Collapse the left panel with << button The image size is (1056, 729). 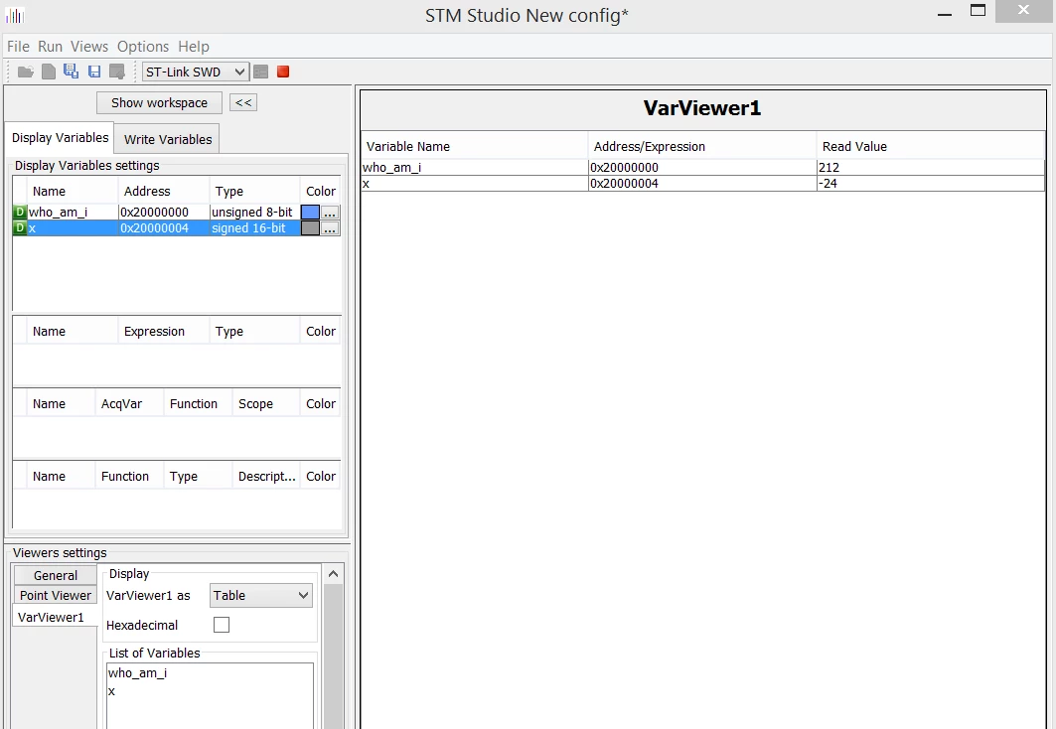click(x=243, y=102)
